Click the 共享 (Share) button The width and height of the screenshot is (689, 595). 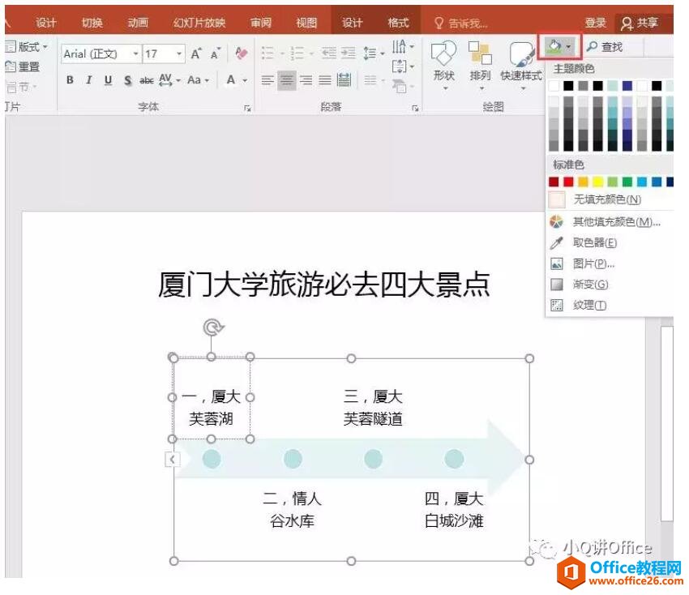tap(644, 22)
